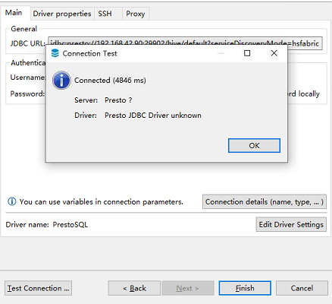
Task: Click inside the JDBC URL field
Action: (x=185, y=43)
